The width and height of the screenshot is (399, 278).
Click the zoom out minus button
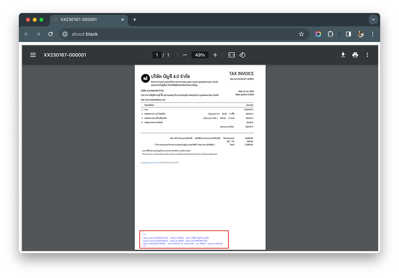pos(185,55)
